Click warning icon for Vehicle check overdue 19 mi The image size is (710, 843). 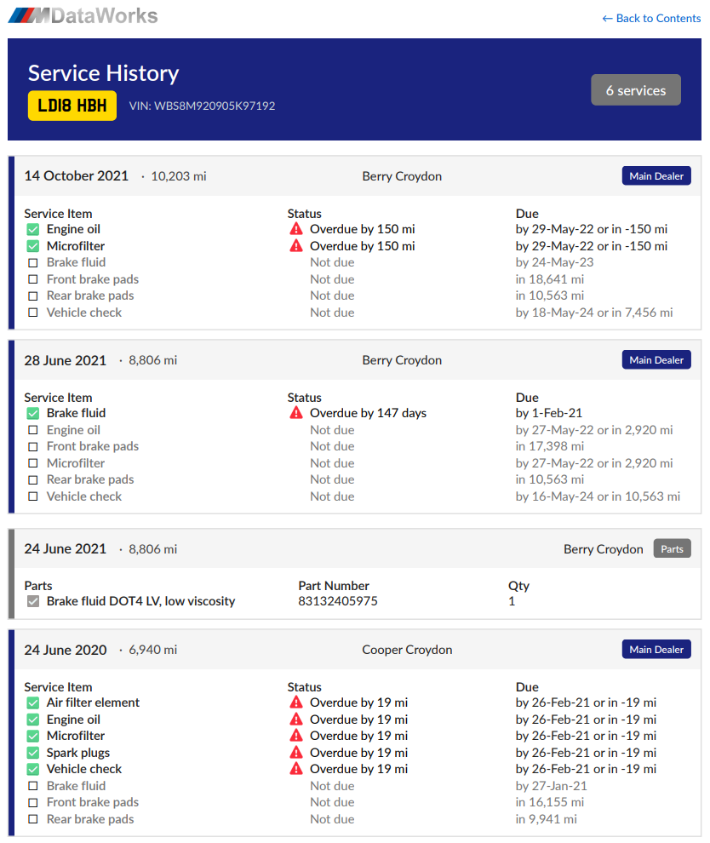pos(296,768)
